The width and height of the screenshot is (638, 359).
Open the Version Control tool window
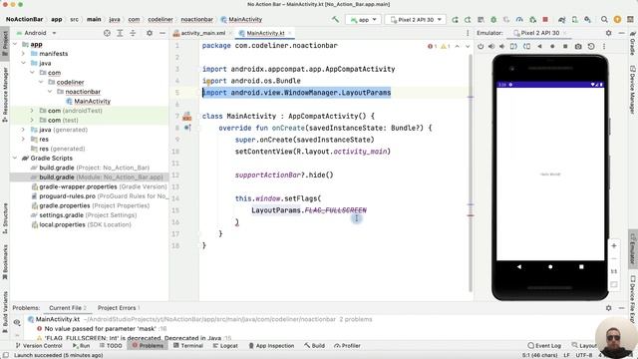coord(39,346)
